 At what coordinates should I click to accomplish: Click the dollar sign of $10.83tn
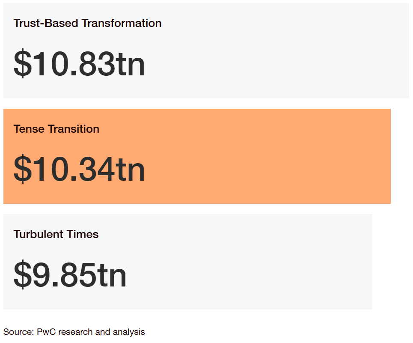click(x=23, y=63)
